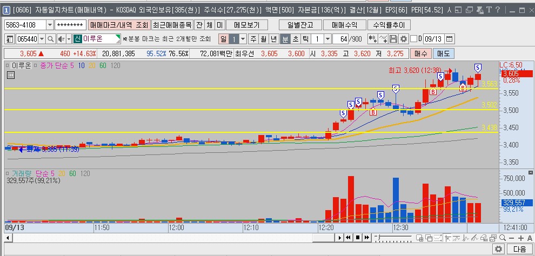535x256 pixels.
Task: Click the bottom zoom magnifier icon
Action: (x=503, y=238)
